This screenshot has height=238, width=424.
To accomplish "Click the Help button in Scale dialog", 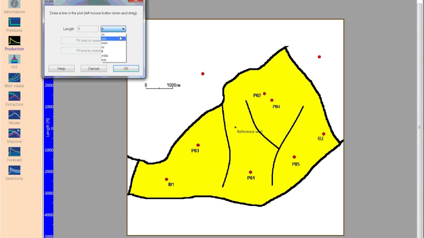I will (x=61, y=68).
